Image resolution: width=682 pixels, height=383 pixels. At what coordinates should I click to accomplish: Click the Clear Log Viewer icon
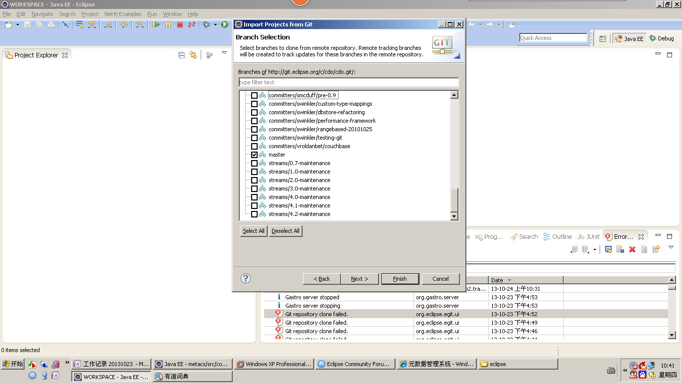620,249
